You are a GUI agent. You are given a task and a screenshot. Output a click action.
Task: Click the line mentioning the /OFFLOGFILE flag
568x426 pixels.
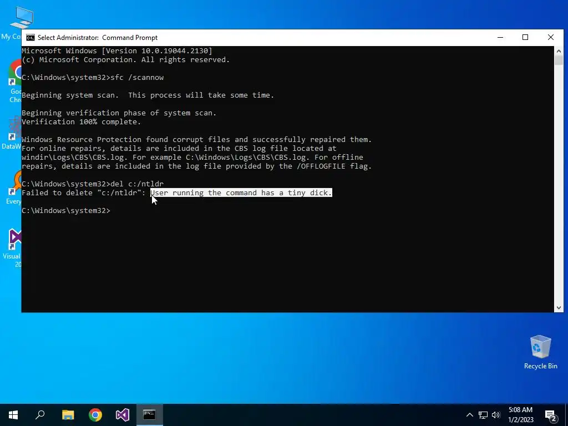coord(197,166)
